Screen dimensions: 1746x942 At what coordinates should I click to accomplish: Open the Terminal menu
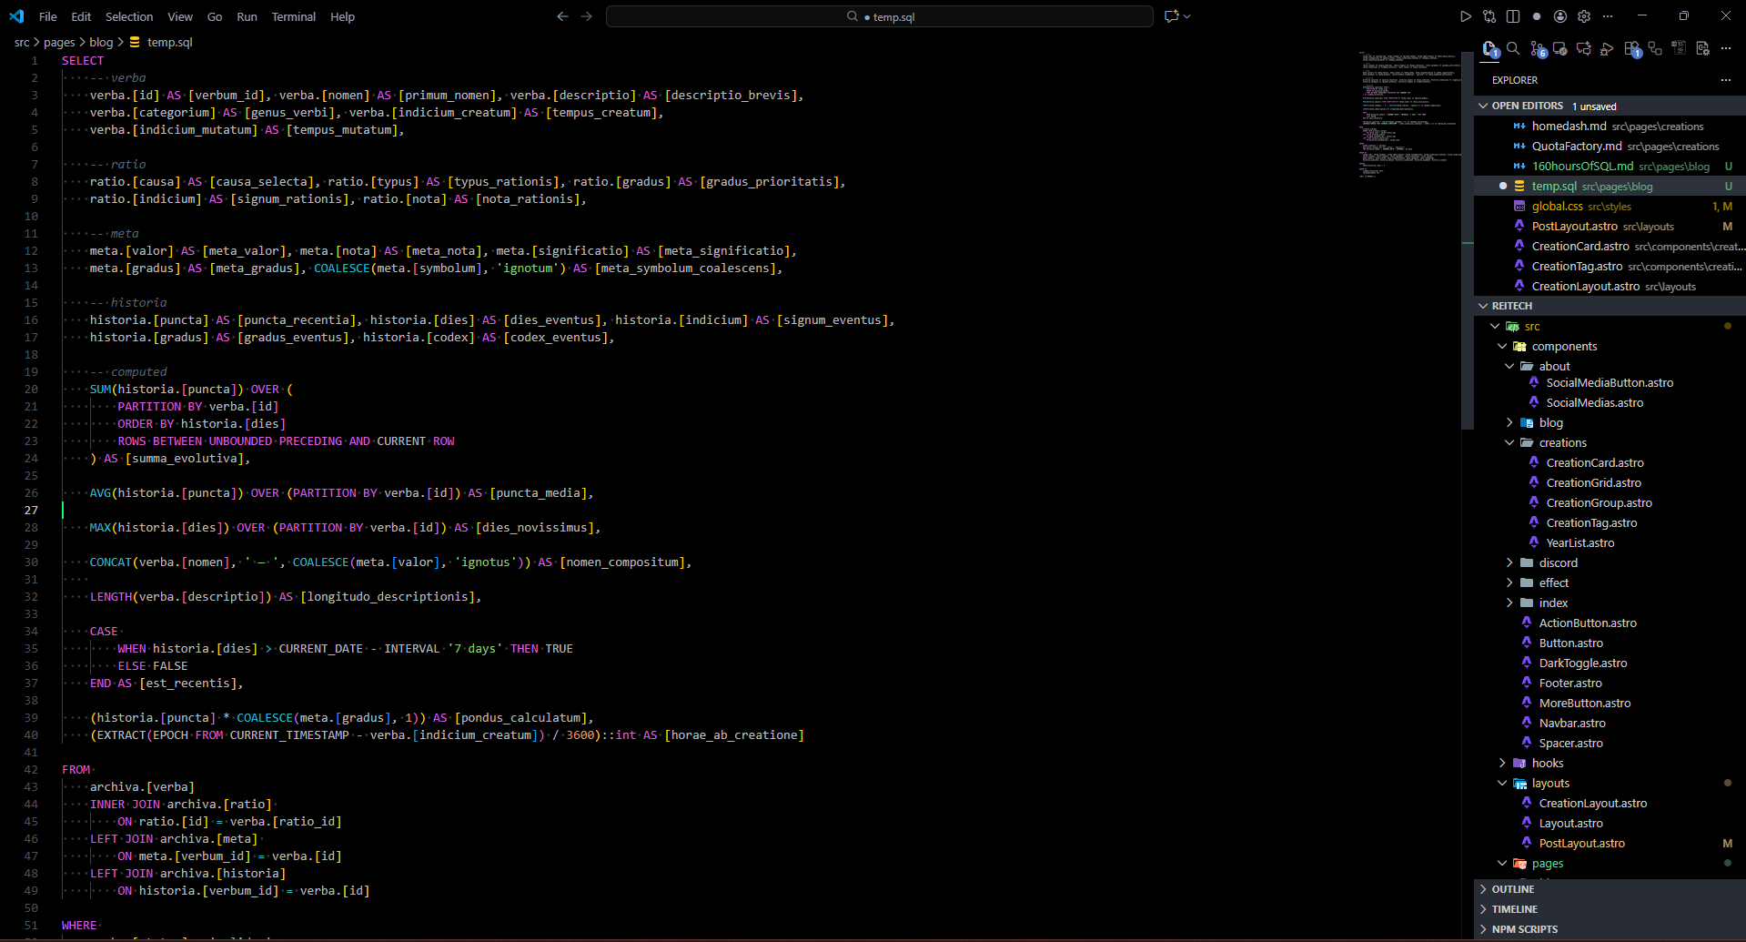pos(293,16)
